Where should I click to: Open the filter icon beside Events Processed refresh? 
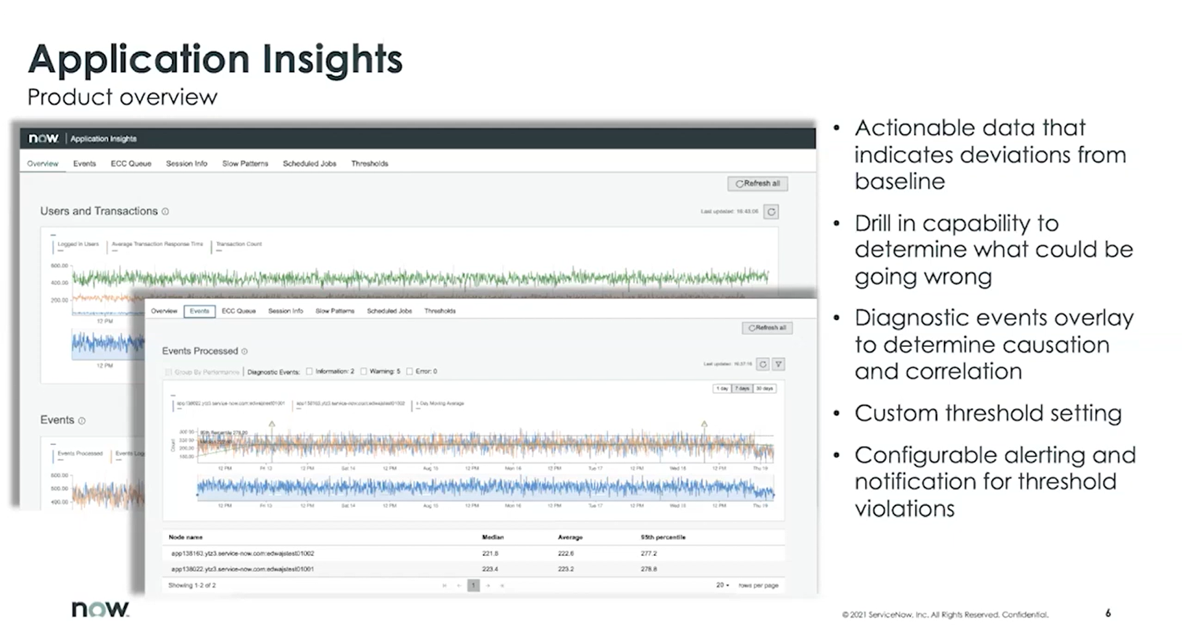click(x=779, y=364)
